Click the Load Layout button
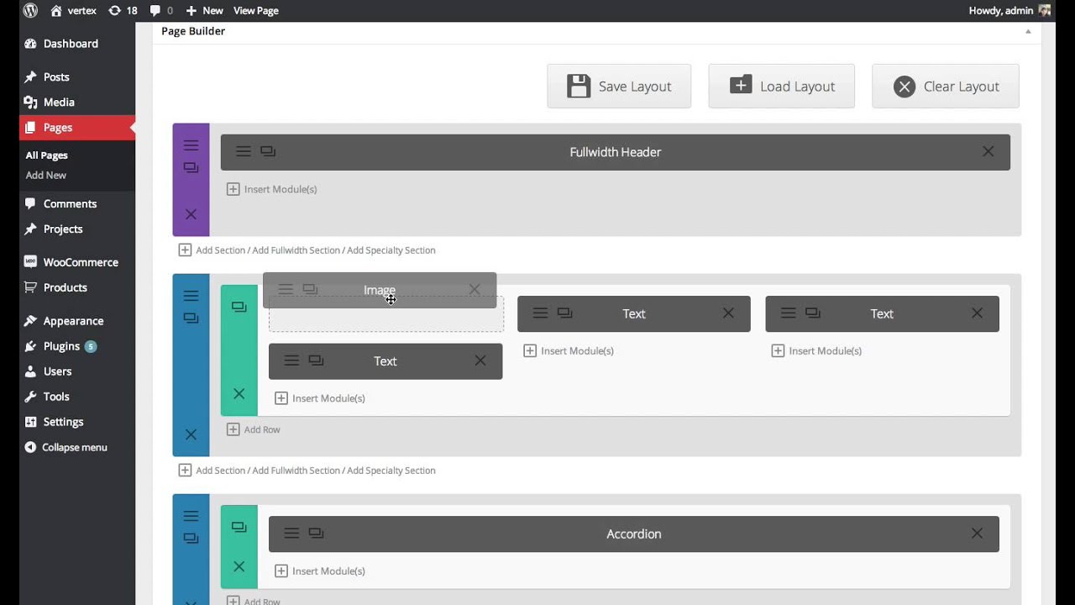1075x605 pixels. (x=781, y=86)
